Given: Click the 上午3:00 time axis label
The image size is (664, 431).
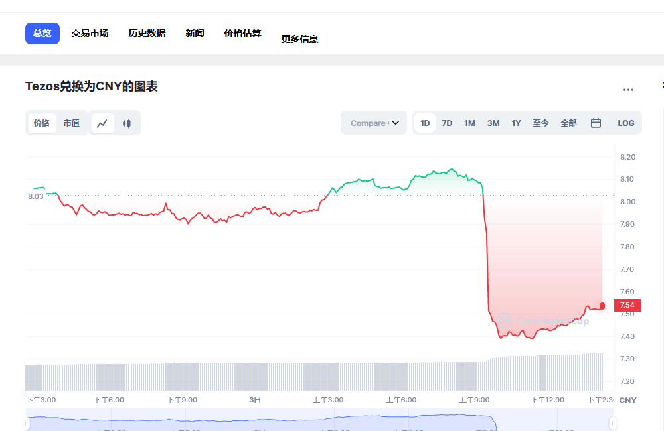Looking at the screenshot, I should 328,400.
